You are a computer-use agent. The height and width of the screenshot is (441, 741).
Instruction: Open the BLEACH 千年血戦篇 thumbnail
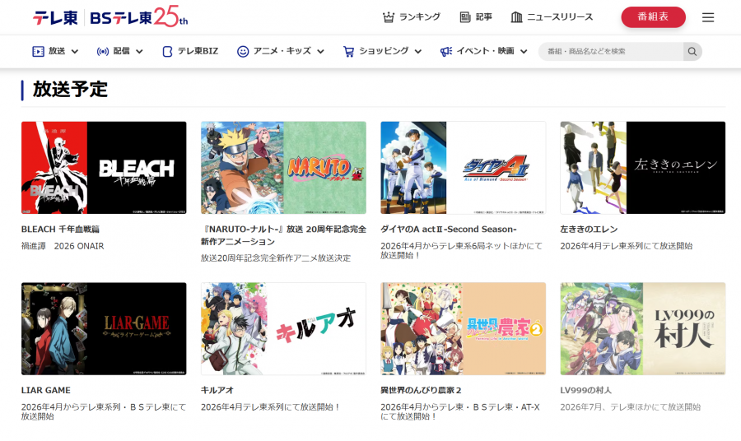pyautogui.click(x=104, y=168)
